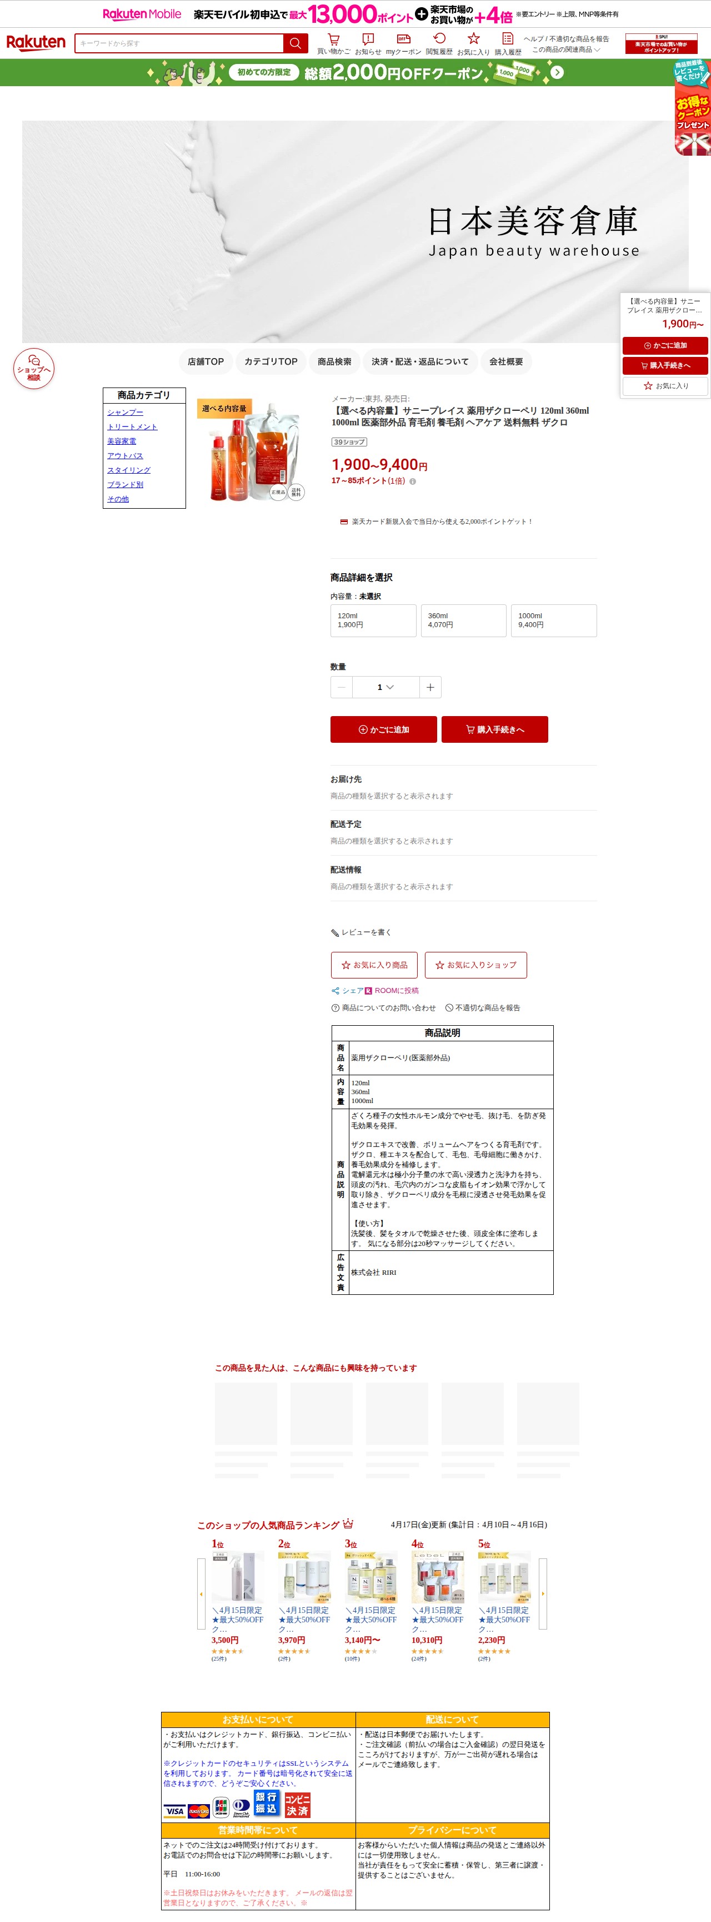Image resolution: width=711 pixels, height=1922 pixels.
Task: Click the SPU point-up banner in header
Action: pyautogui.click(x=661, y=43)
